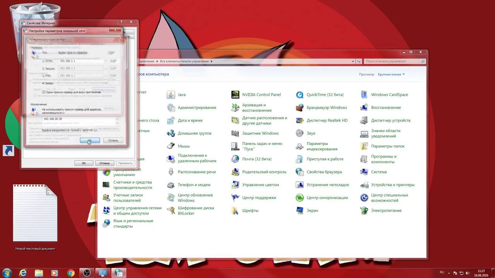Open Центр специальных возможностей item
The width and height of the screenshot is (495, 278).
coord(384,198)
